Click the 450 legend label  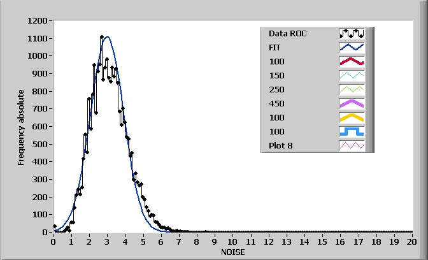pos(276,103)
